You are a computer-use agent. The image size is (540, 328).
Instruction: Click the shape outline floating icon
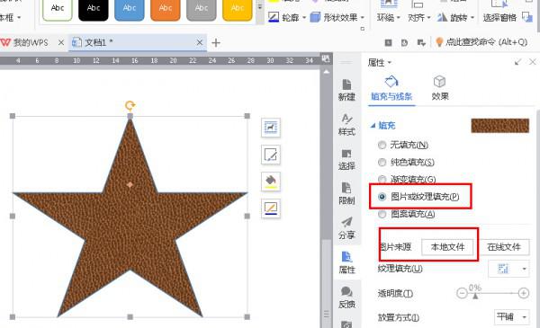coord(271,208)
